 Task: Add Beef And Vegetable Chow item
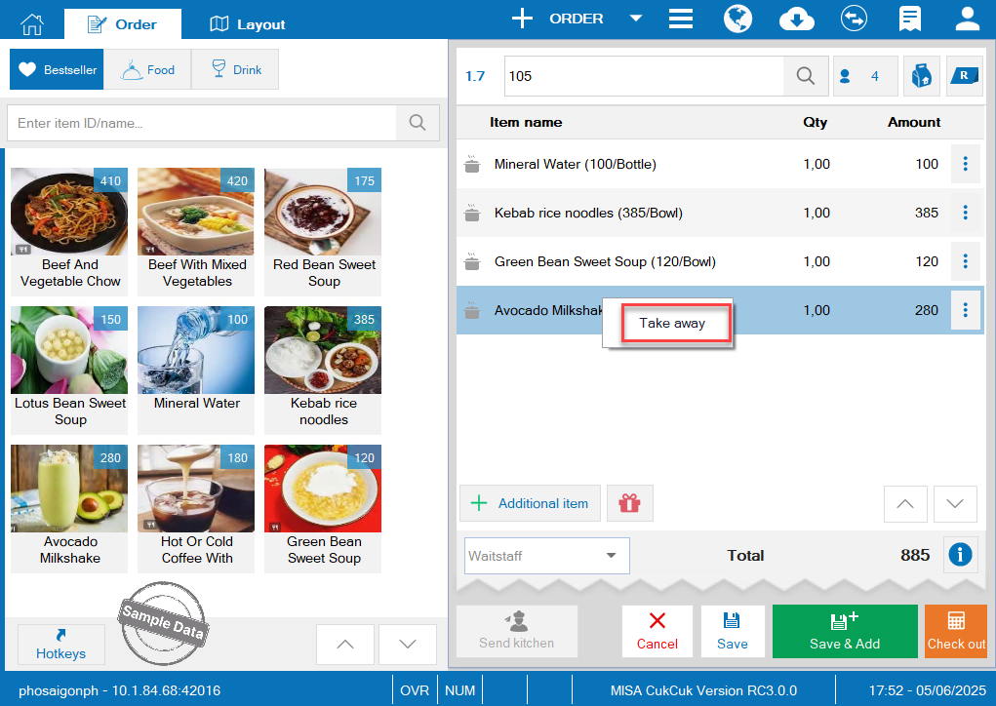pos(69,231)
